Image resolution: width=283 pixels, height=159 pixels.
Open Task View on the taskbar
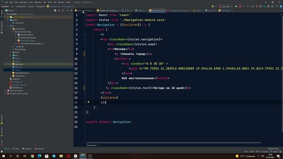25,156
